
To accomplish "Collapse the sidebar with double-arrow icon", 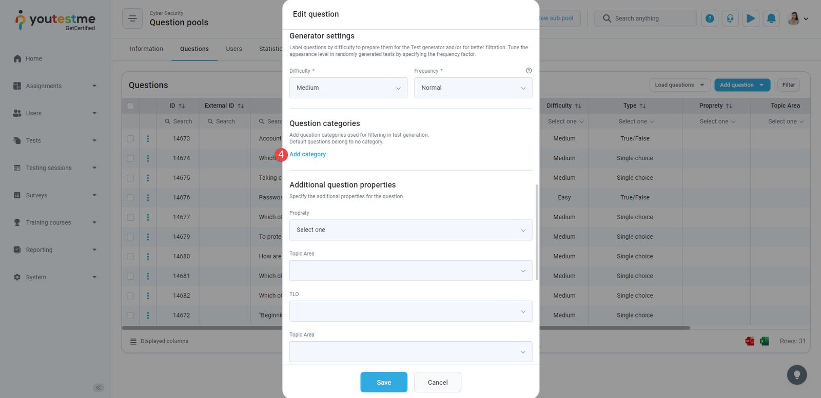I will tap(99, 388).
